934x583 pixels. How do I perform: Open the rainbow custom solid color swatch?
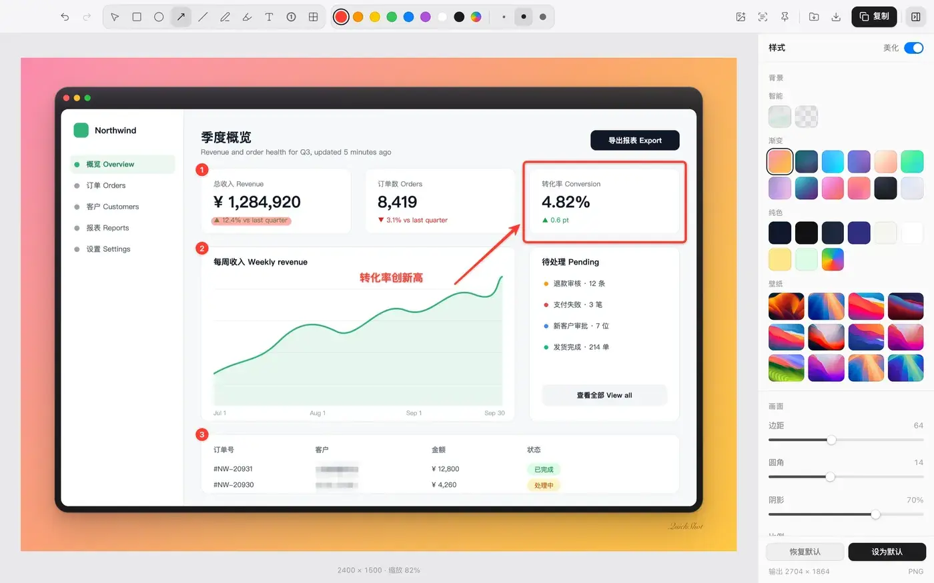coord(833,259)
